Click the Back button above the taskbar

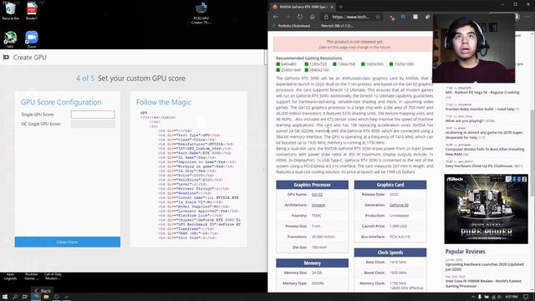pyautogui.click(x=43, y=291)
